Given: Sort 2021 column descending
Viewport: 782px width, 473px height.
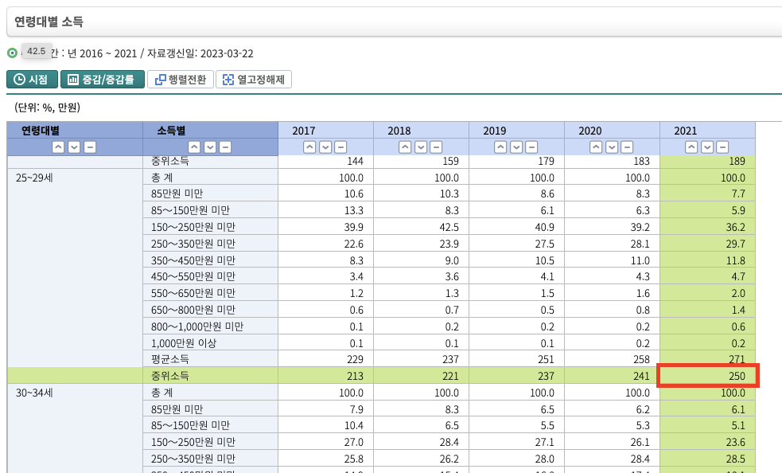Looking at the screenshot, I should (x=707, y=147).
